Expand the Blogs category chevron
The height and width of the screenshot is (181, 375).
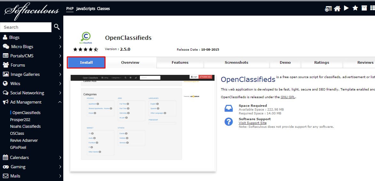60,37
